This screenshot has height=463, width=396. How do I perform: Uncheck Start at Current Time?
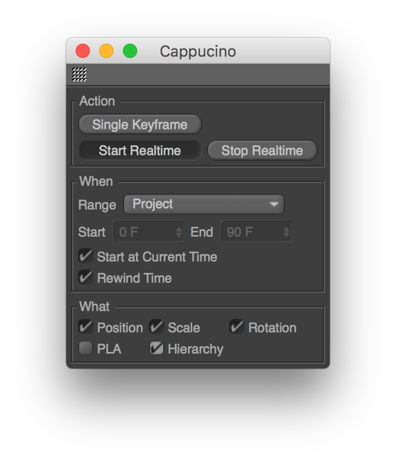[x=85, y=256]
